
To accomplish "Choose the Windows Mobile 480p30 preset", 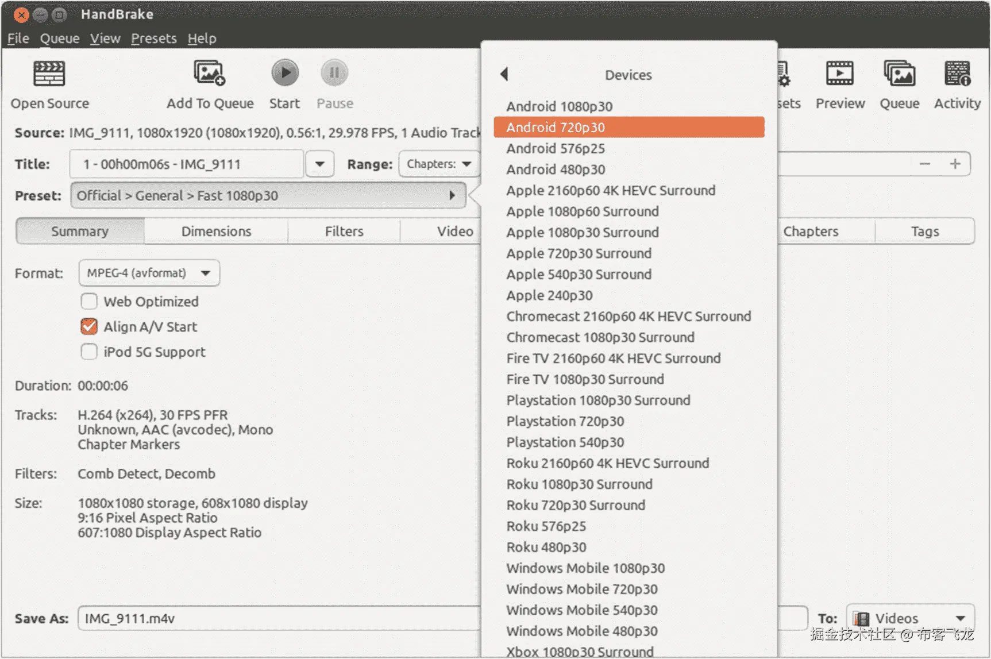I will 629,631.
